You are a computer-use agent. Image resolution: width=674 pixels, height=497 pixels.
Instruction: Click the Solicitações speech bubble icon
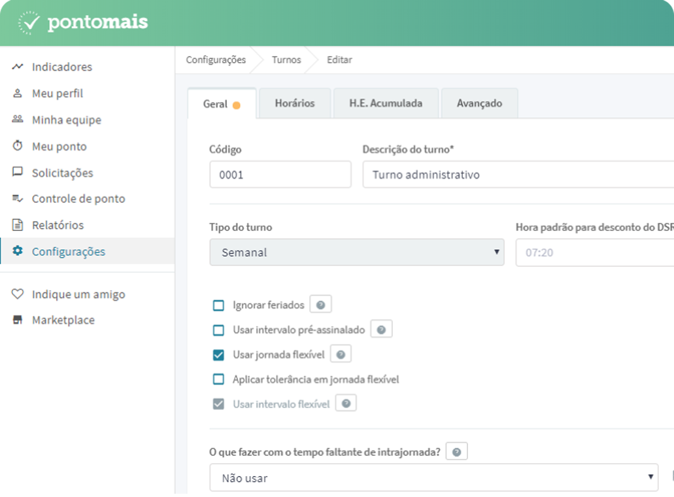pyautogui.click(x=18, y=172)
